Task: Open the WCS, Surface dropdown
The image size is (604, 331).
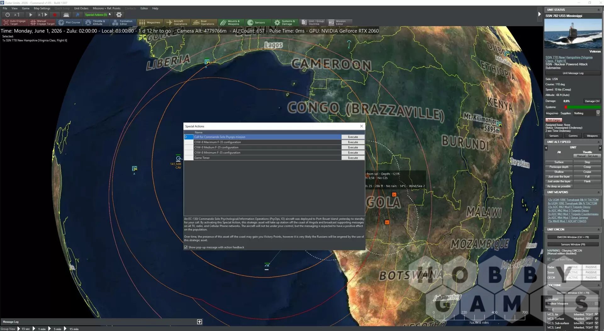Action: pos(596,319)
